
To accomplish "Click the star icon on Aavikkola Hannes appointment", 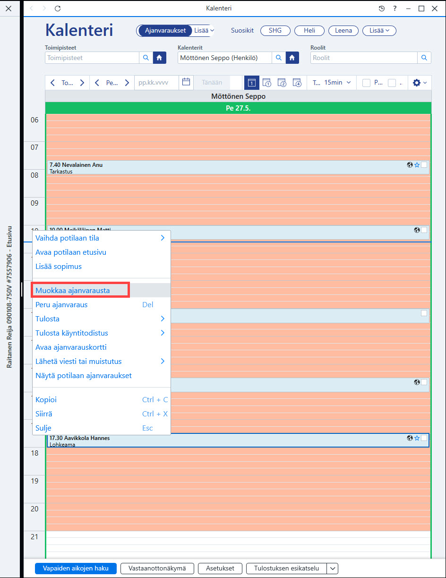I will point(417,438).
